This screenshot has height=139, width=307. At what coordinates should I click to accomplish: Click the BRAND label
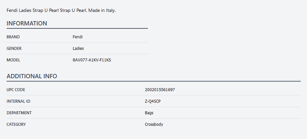click(x=13, y=37)
